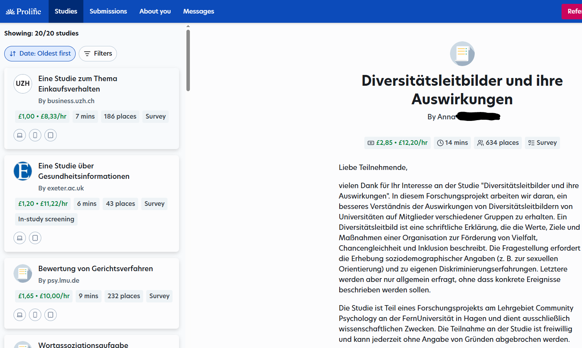Screen dimensions: 582x348
Task: Click the people icon beside 634 places
Action: click(x=480, y=143)
